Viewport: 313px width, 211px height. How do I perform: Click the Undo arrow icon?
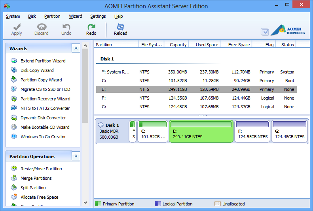coord(66,27)
